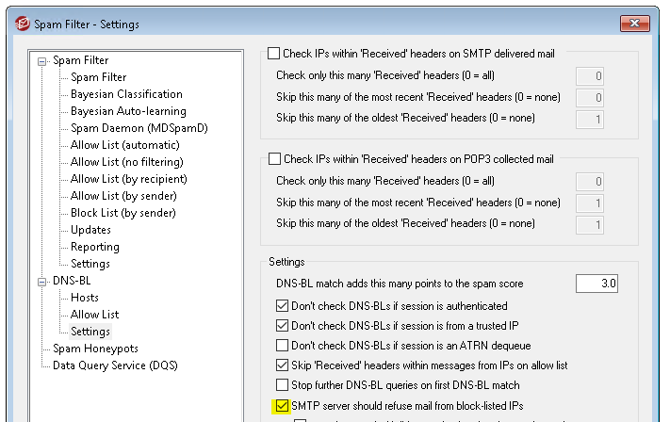Collapse the Spam Filter tree node
The width and height of the screenshot is (670, 422).
click(41, 61)
